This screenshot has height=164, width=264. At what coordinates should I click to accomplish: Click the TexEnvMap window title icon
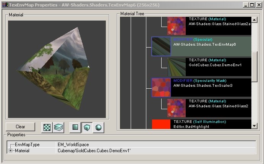click(4, 4)
